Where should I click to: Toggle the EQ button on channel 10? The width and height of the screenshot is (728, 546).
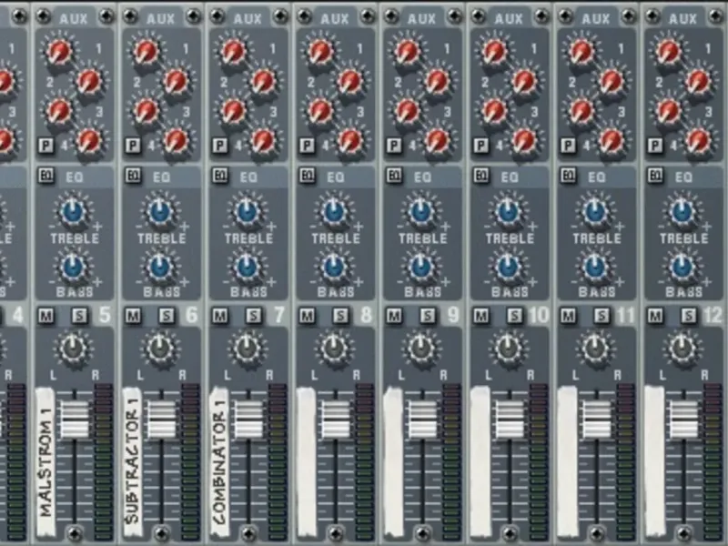point(481,176)
